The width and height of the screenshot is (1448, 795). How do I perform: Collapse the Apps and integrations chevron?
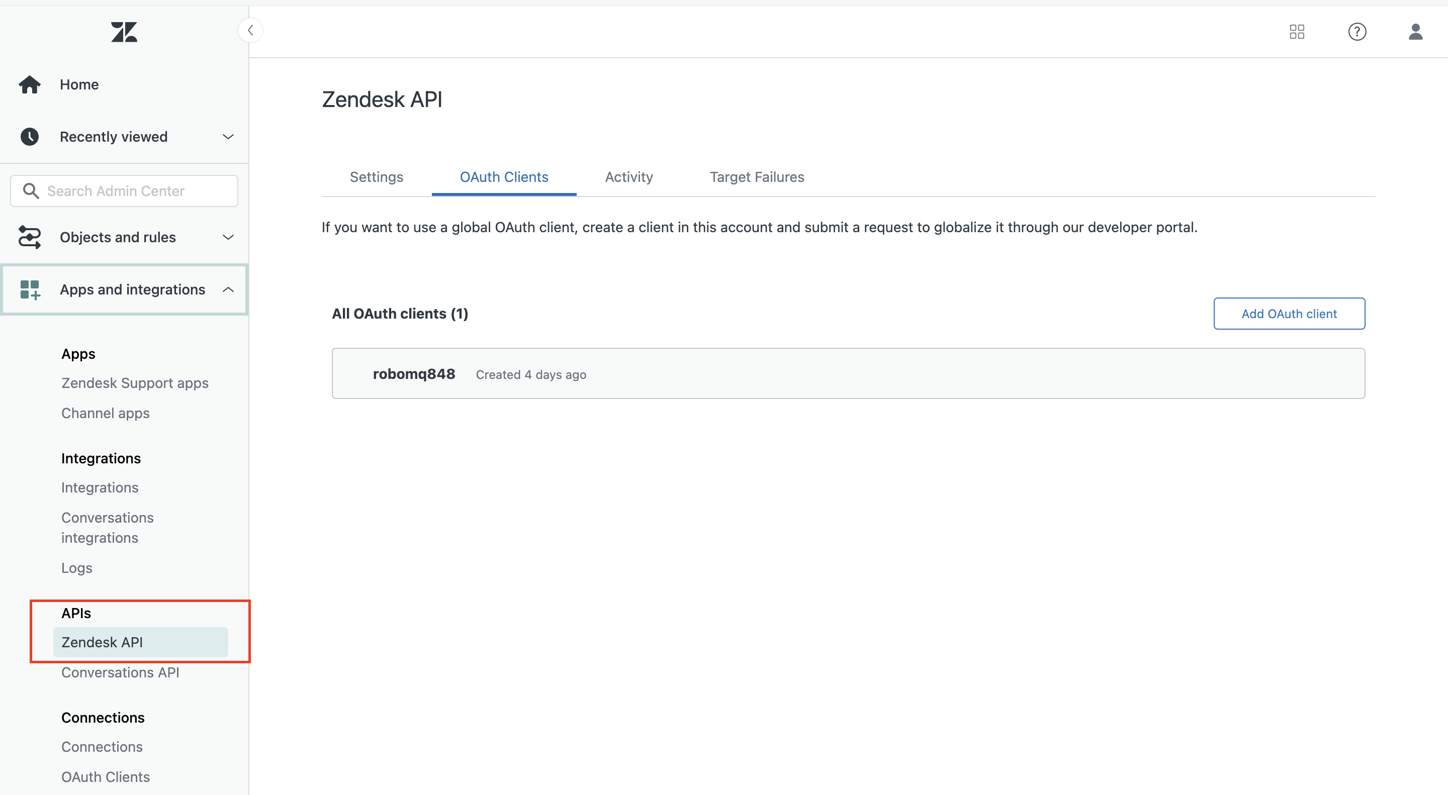(228, 289)
